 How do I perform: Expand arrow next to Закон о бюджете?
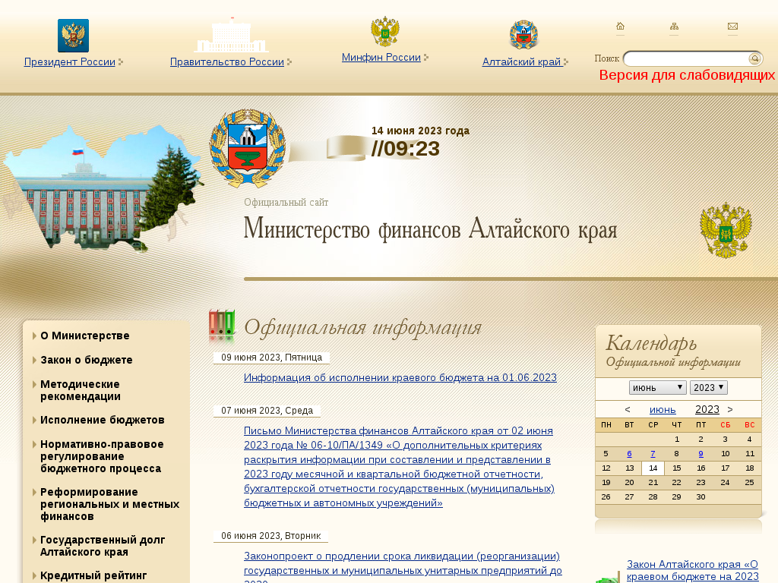pyautogui.click(x=34, y=361)
